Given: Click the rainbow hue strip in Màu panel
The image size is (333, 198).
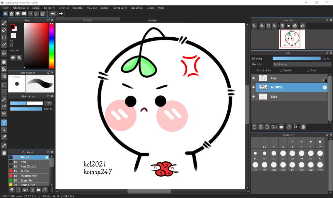Looking at the screenshot, I should [x=52, y=45].
